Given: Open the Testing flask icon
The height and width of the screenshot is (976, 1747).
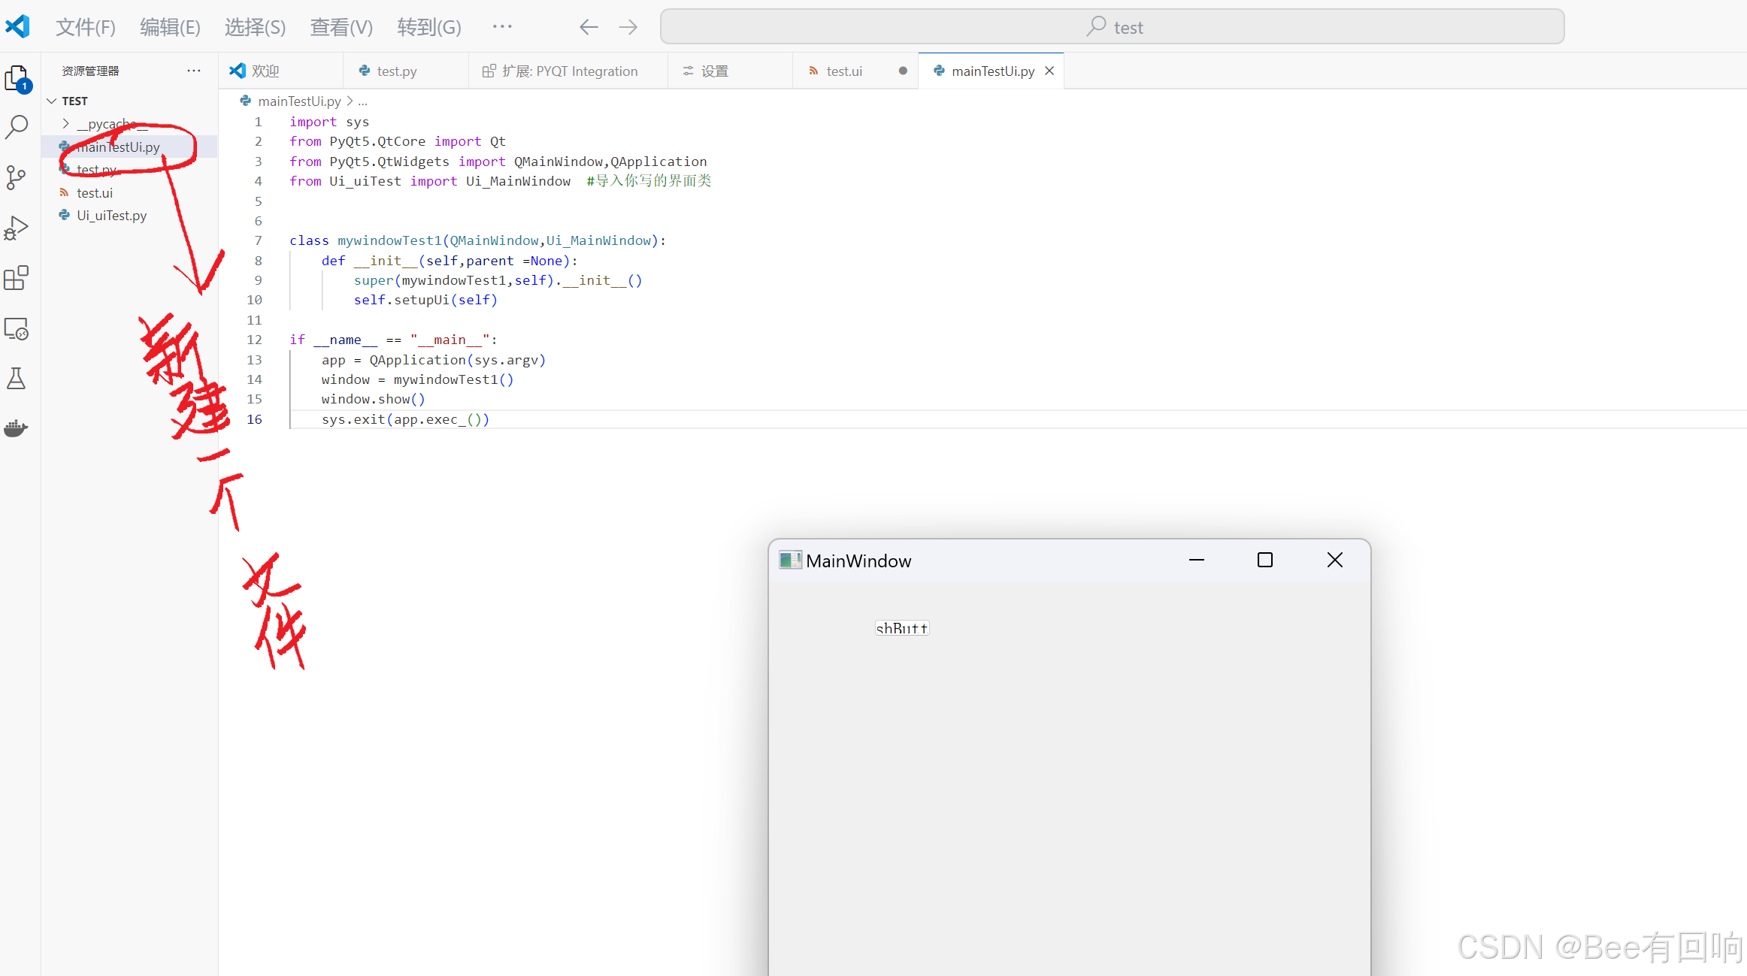Looking at the screenshot, I should pos(17,378).
